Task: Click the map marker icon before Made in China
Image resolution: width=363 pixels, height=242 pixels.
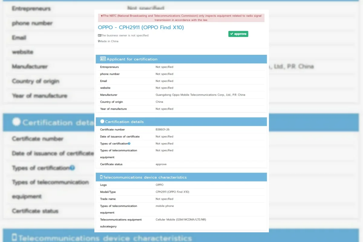Action: coord(99,41)
